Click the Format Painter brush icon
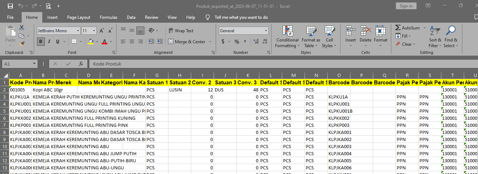The height and width of the screenshot is (174, 478). click(x=22, y=44)
